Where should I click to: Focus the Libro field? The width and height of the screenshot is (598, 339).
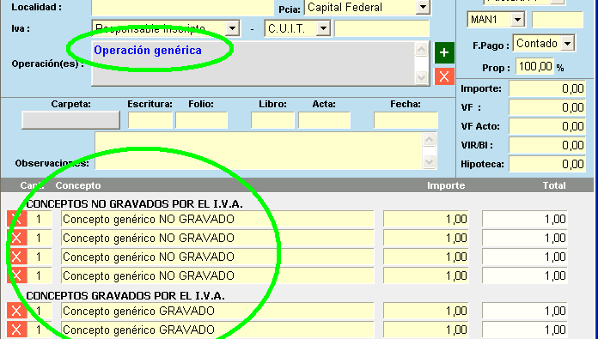pyautogui.click(x=272, y=120)
